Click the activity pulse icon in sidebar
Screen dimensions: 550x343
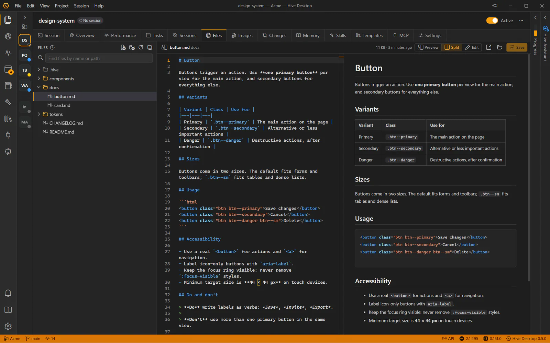(8, 53)
